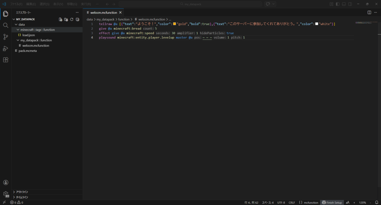381x205 pixels.
Task: Click the New Folder icon in explorer
Action: [x=66, y=19]
